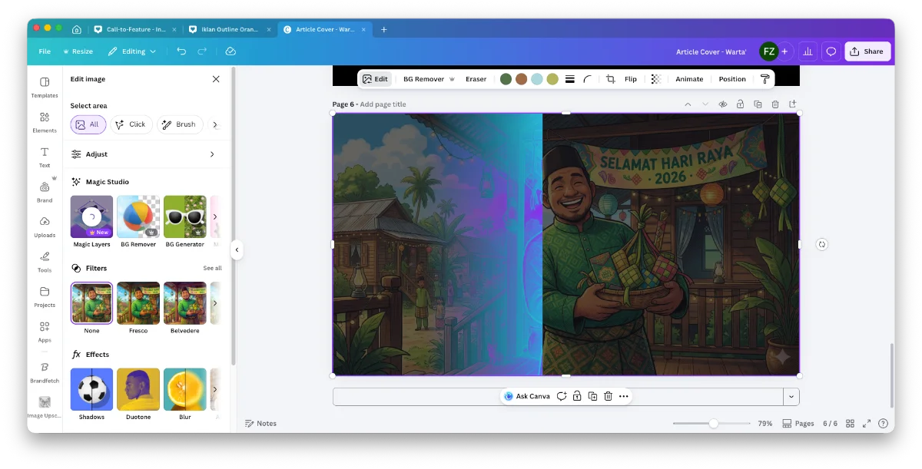The width and height of the screenshot is (922, 469).
Task: Click the Ask Canva button
Action: pos(526,396)
